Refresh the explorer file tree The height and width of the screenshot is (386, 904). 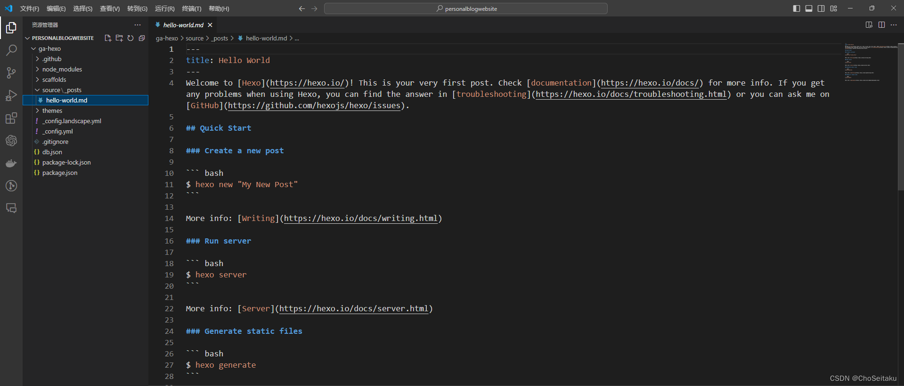tap(130, 38)
